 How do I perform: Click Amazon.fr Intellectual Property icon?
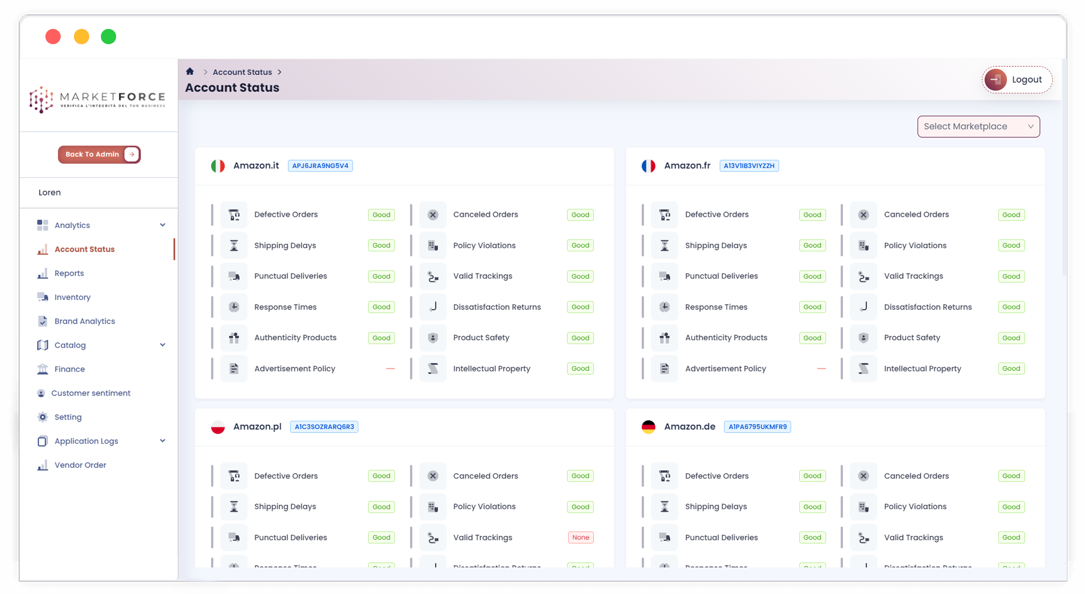[864, 369]
